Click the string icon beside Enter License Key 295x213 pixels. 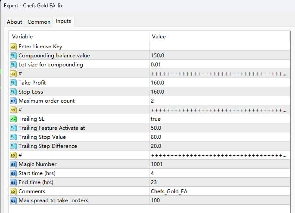pos(13,47)
